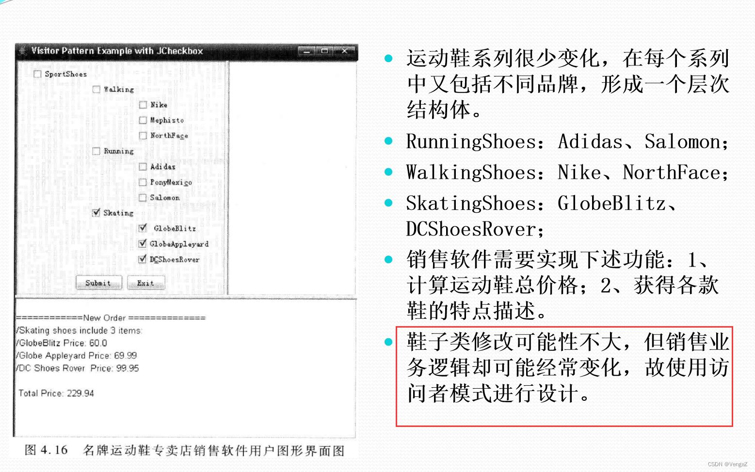Viewport: 755px width, 472px height.
Task: Check the Salomon checkbox
Action: 143,198
